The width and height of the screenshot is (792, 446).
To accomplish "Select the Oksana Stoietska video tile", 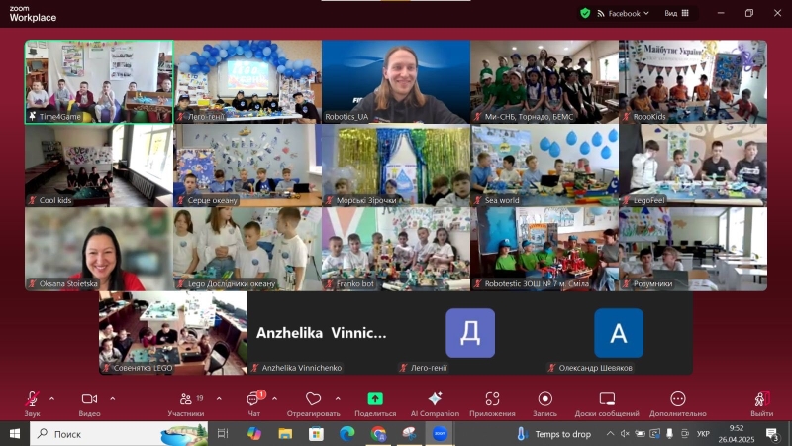I will tap(99, 249).
